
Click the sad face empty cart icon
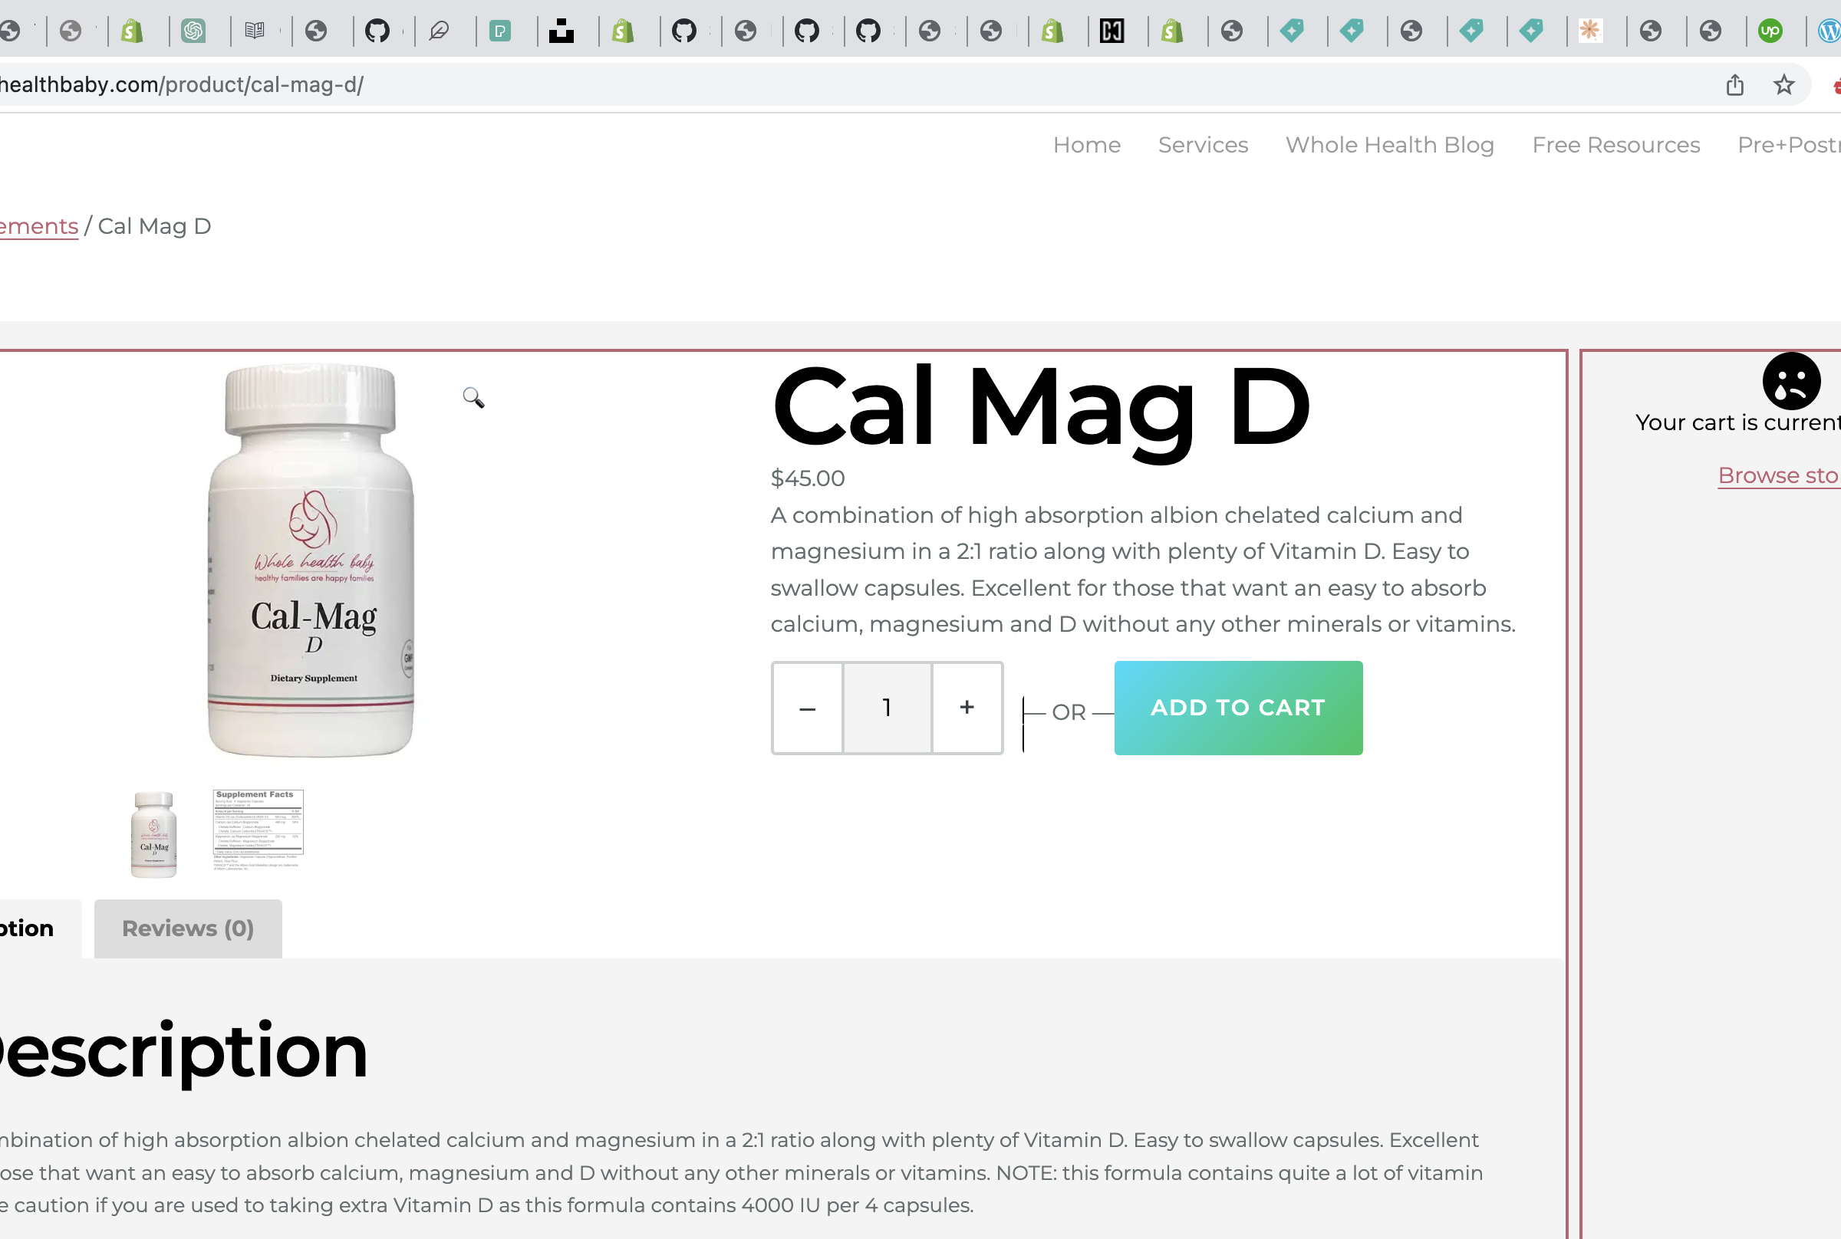click(1791, 381)
